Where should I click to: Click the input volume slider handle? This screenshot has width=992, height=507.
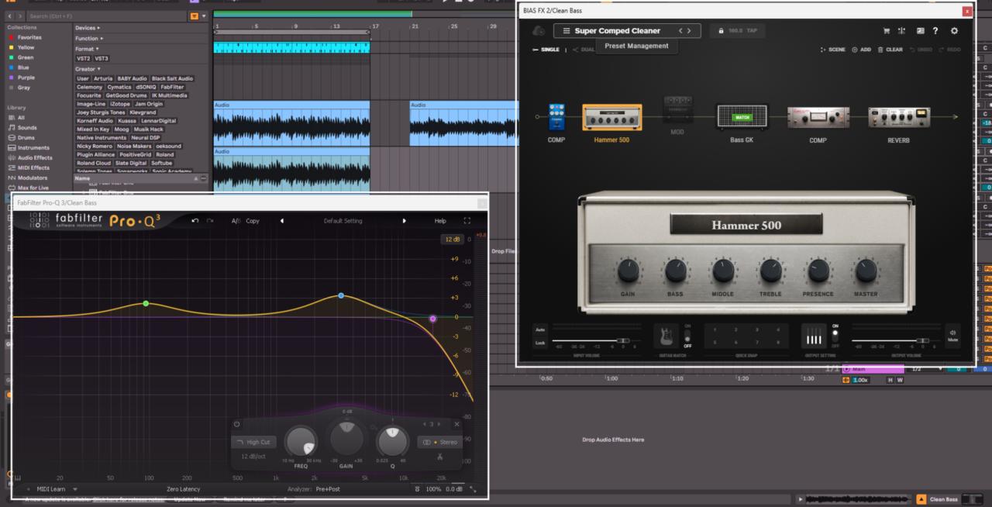click(622, 340)
